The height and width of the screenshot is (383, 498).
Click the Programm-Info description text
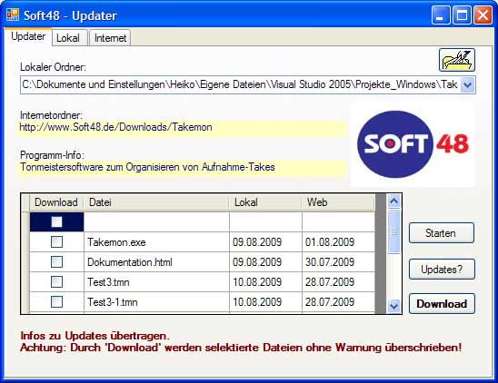pos(147,167)
